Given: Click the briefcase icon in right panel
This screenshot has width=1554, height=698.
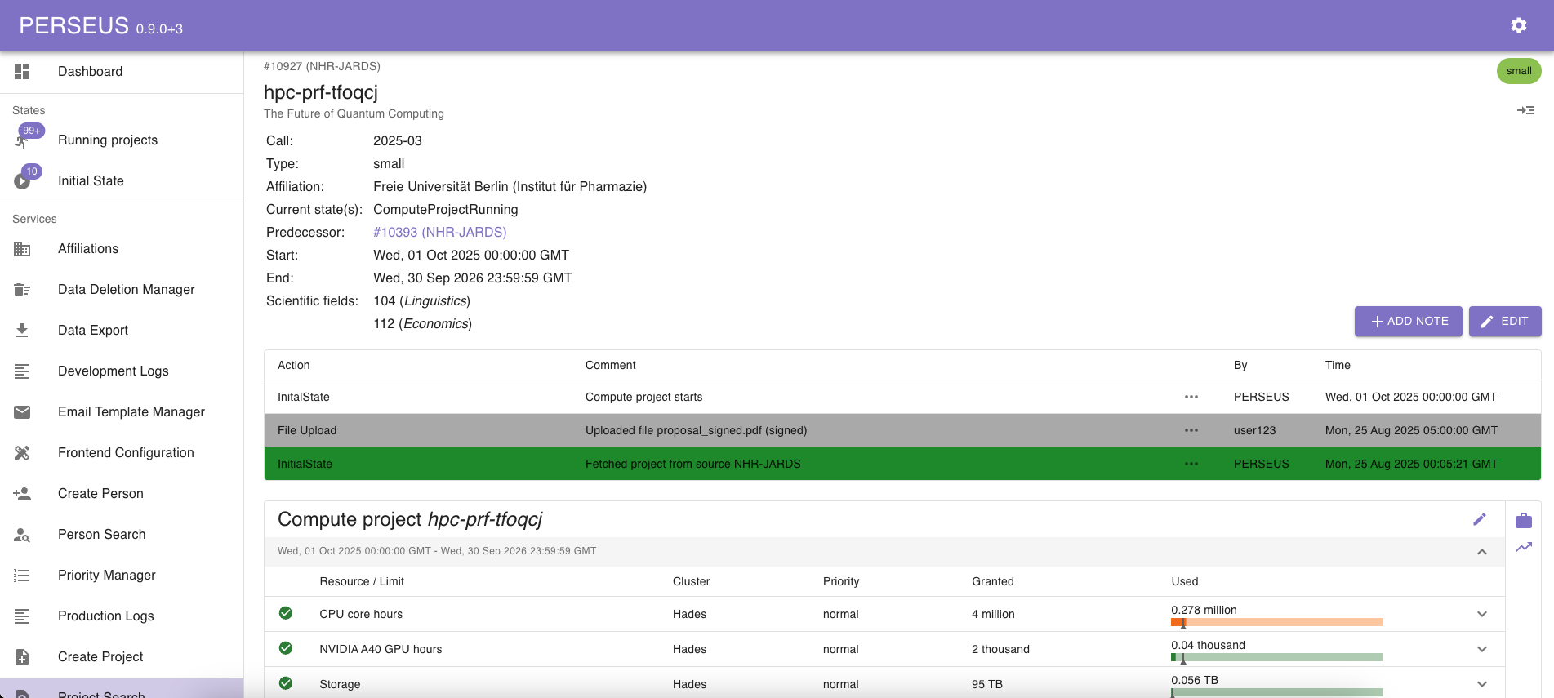Looking at the screenshot, I should (x=1523, y=521).
